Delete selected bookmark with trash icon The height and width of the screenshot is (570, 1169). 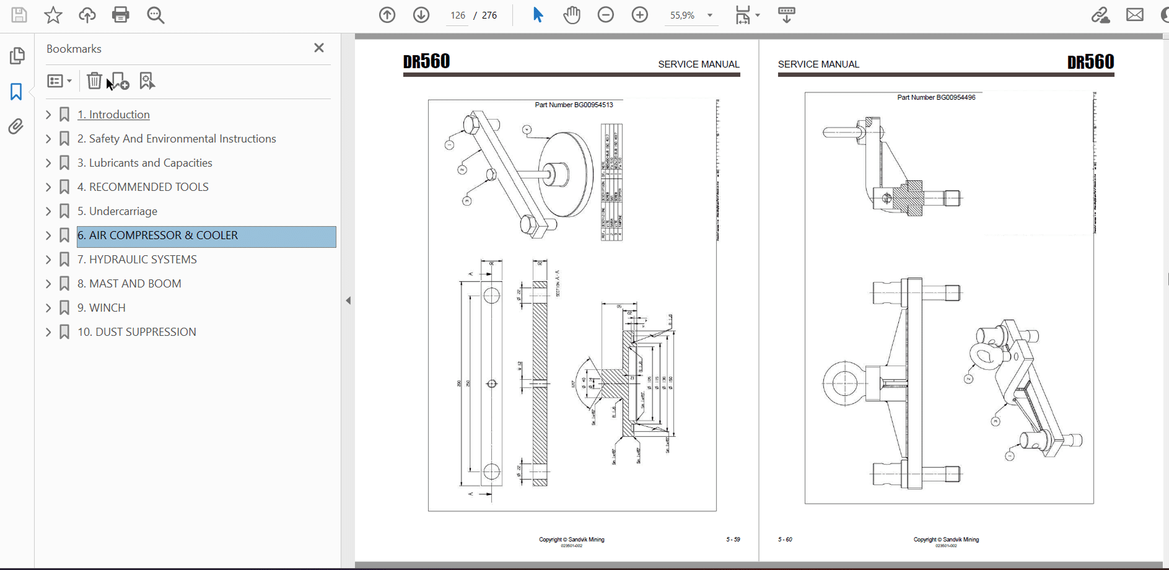[x=94, y=81]
